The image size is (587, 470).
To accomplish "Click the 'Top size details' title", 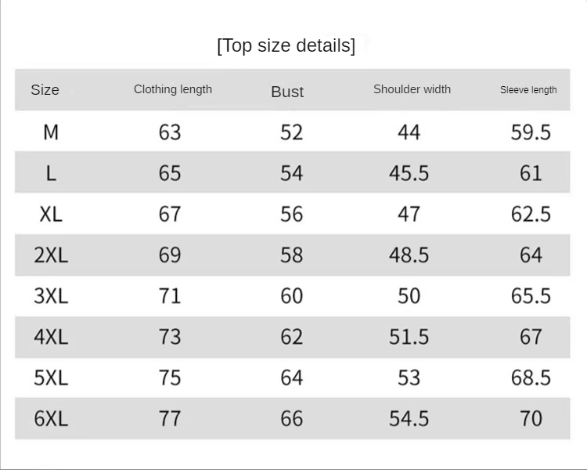I will (x=286, y=45).
